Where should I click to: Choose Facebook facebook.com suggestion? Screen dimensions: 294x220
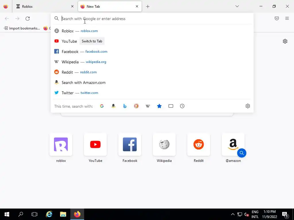pyautogui.click(x=152, y=52)
